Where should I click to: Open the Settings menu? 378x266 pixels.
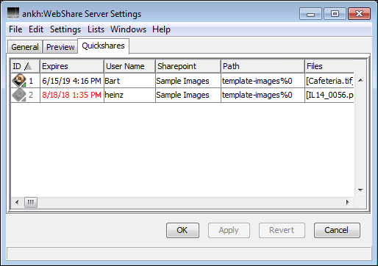pos(65,29)
